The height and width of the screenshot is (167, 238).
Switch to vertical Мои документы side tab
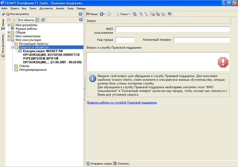click(x=3, y=46)
